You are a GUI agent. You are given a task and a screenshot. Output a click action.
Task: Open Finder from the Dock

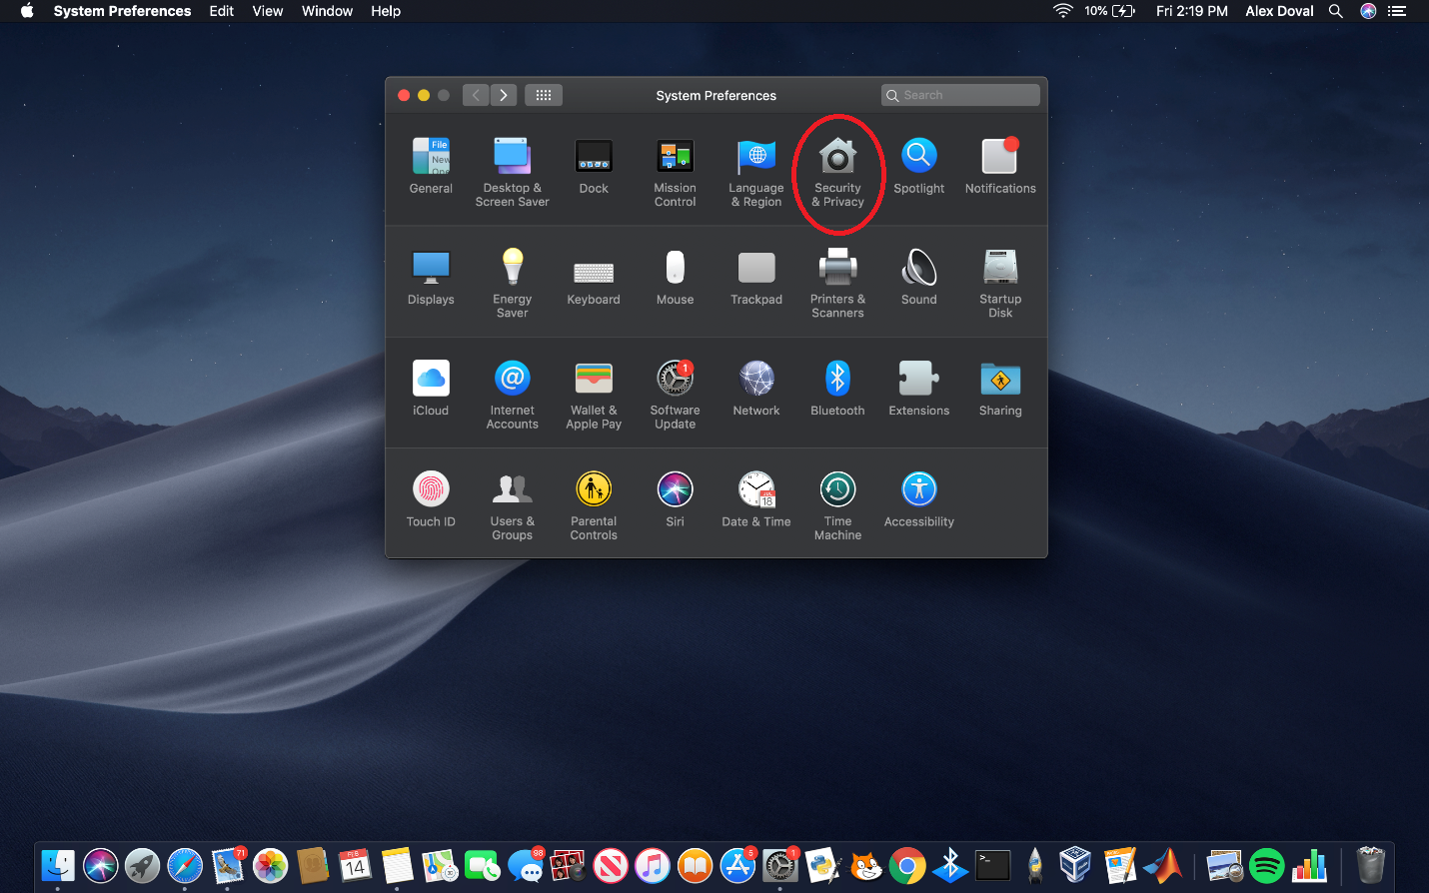58,865
